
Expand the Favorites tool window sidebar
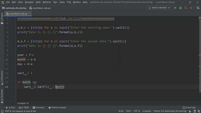2,96
